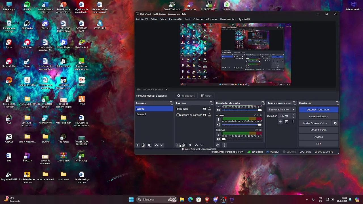The width and height of the screenshot is (363, 204).
Task: Open the Editar menu
Action: [x=154, y=19]
